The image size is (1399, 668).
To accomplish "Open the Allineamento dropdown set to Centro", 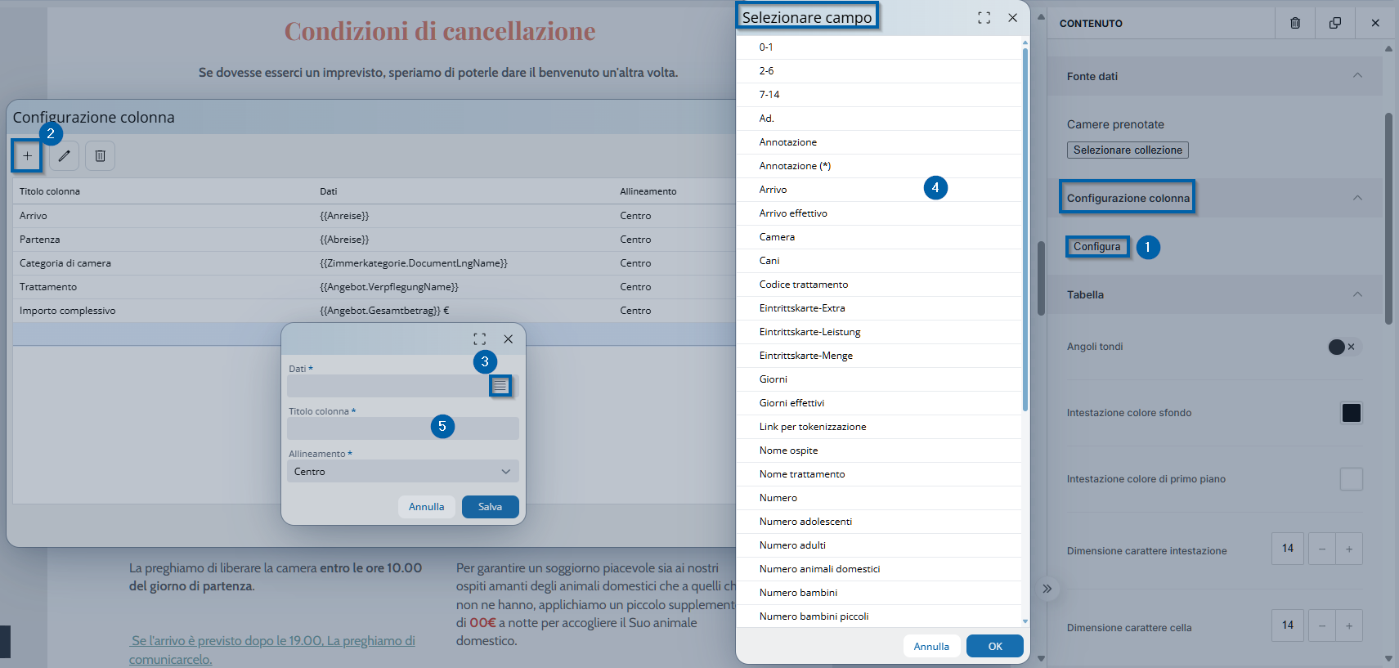I will pos(402,472).
